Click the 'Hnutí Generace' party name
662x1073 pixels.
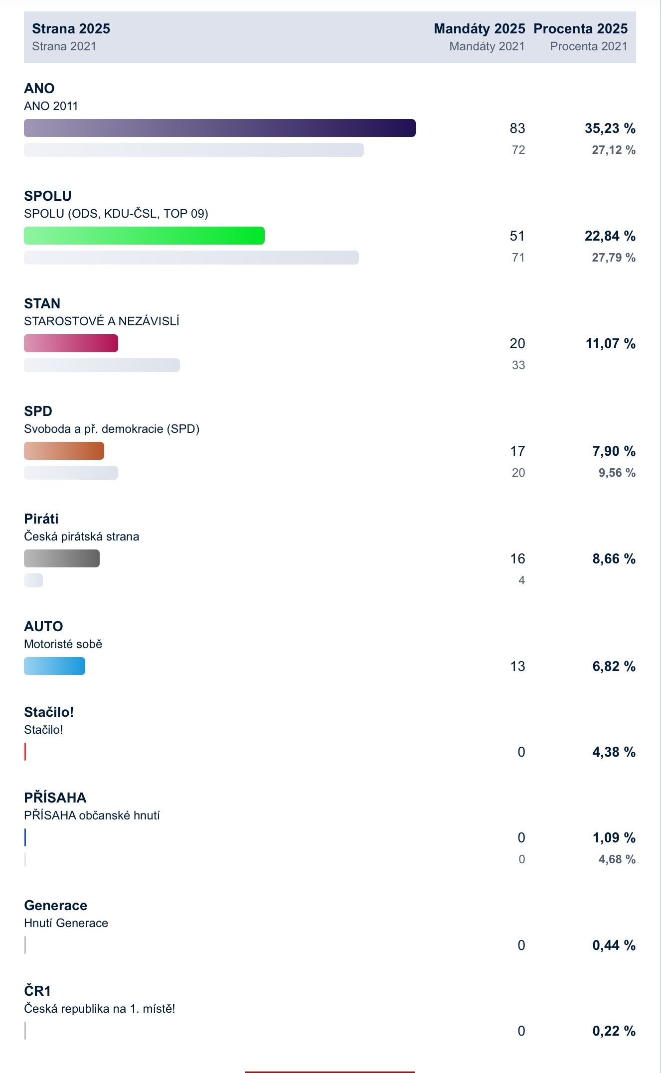click(x=66, y=923)
